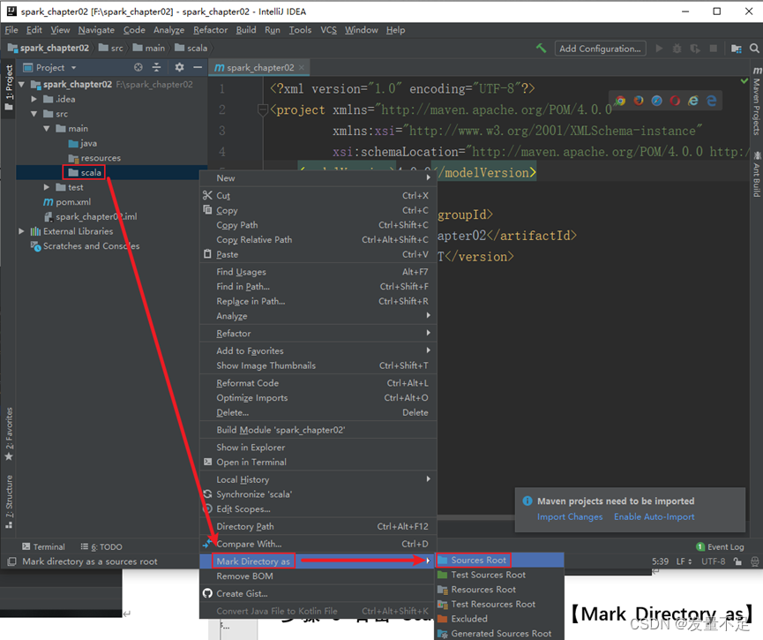Open Project Structure from the toolbar icon
The height and width of the screenshot is (640, 763).
[x=737, y=49]
